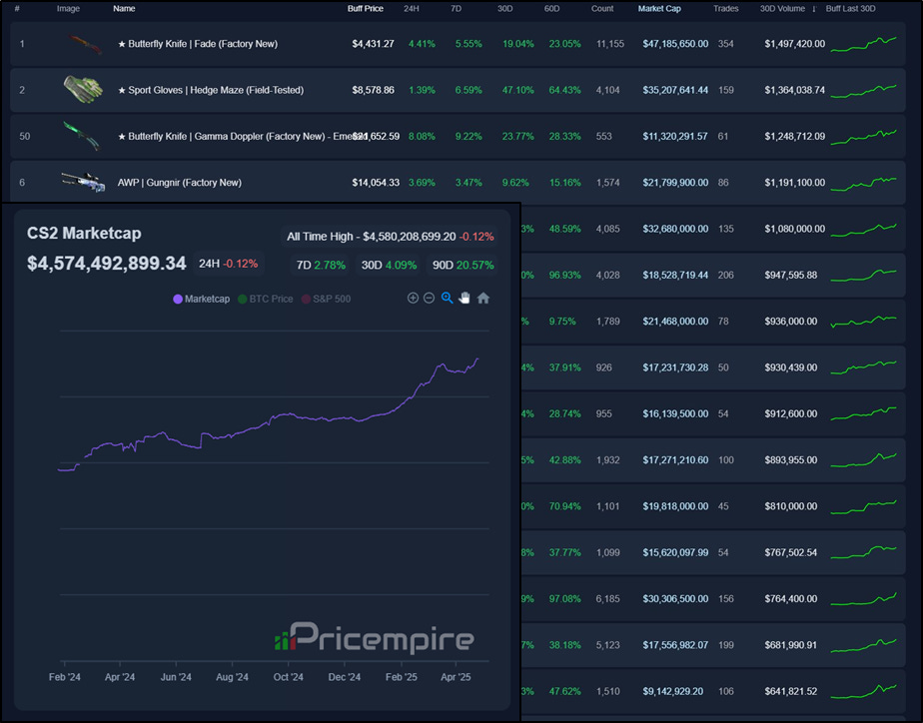Open sparkline chart in the $1,191,100.00 volume row
Screen dimensions: 923x723
pos(863,183)
